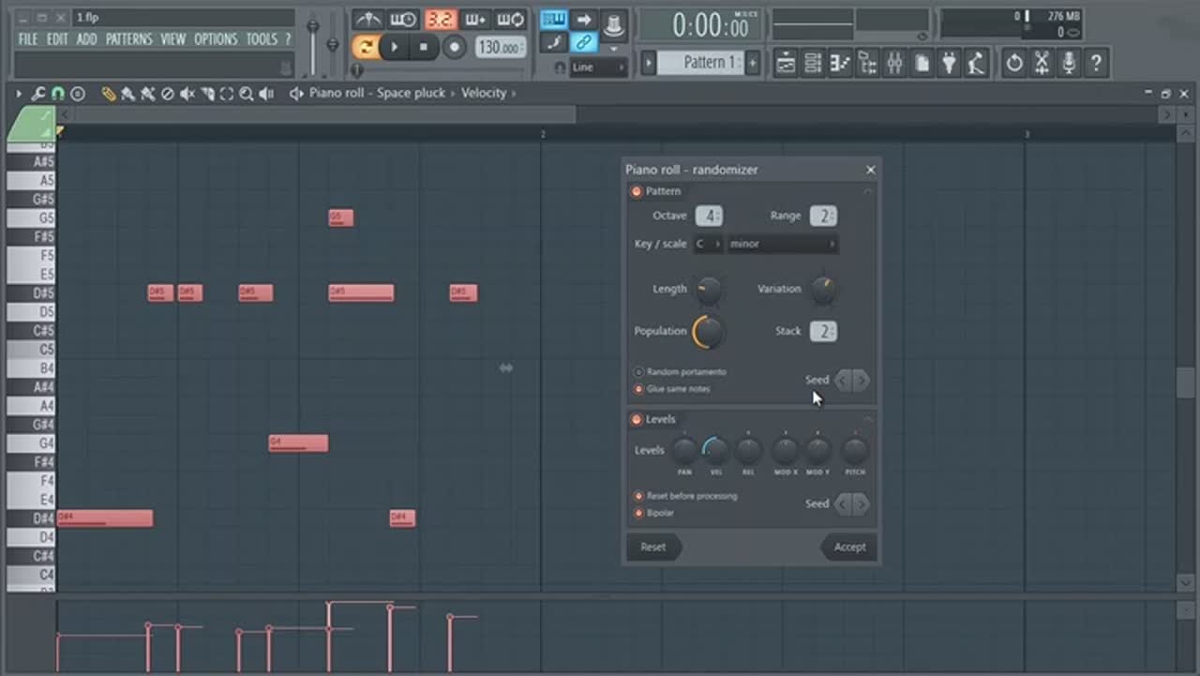Click the record button in transport

[x=455, y=47]
